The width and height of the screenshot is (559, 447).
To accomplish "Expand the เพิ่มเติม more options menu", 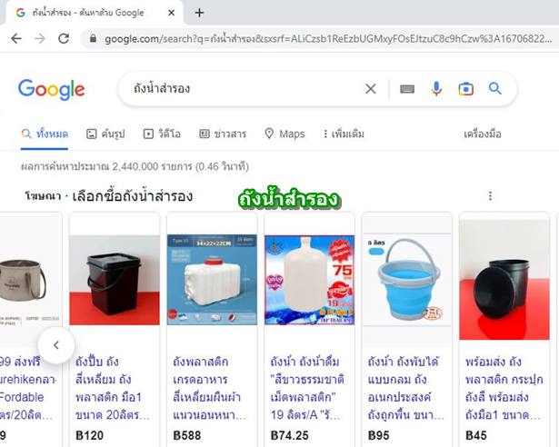I will coord(344,134).
